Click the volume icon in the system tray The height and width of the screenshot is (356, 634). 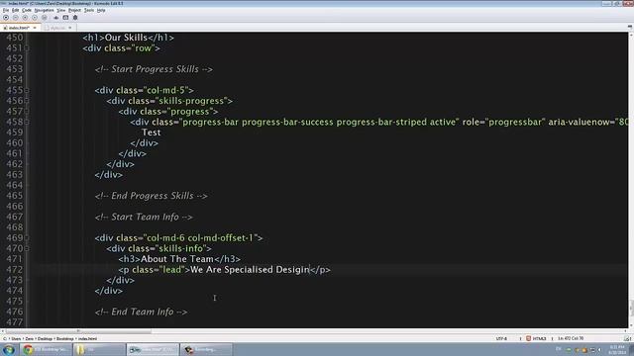coord(600,350)
